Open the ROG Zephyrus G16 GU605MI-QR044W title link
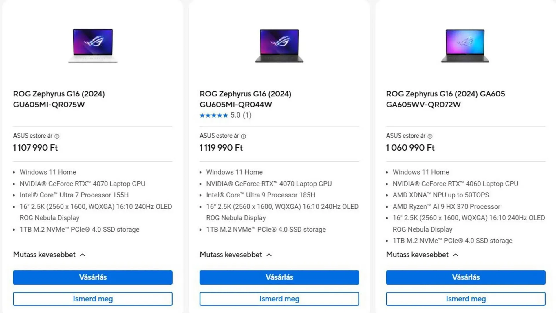Viewport: 556px width, 313px height. (x=245, y=99)
